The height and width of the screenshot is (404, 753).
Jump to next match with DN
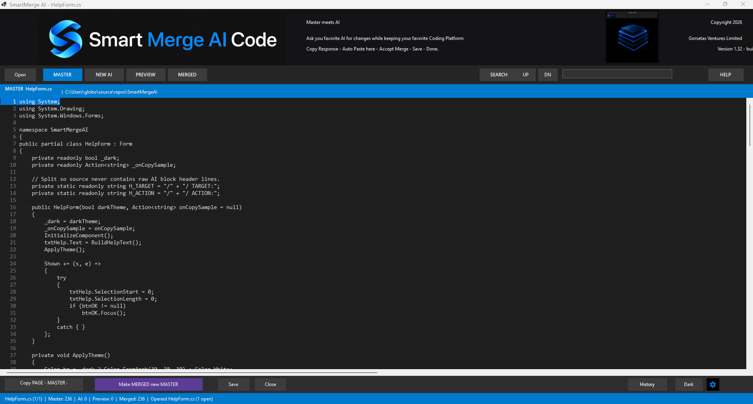click(x=547, y=75)
